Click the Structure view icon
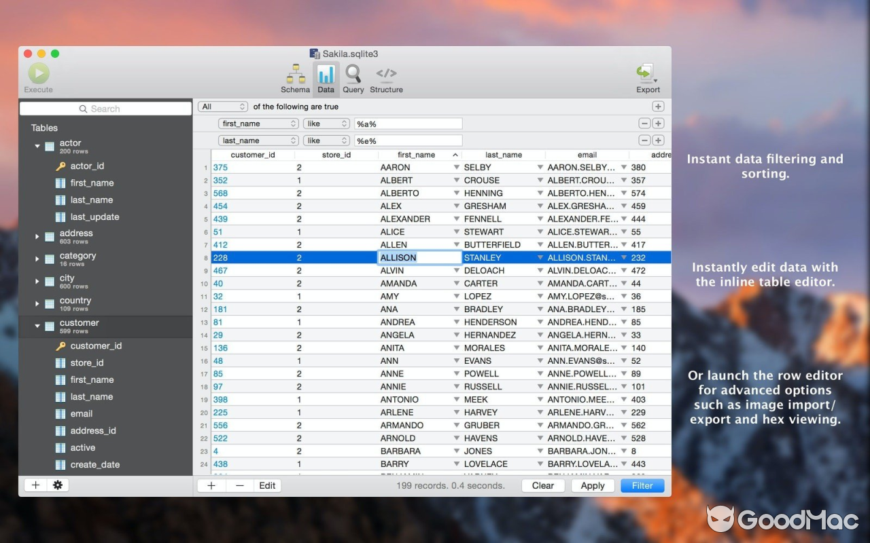Screen dimensions: 870x543 tap(385, 73)
